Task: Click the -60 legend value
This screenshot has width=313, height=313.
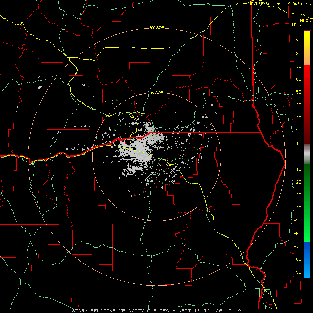Action: pyautogui.click(x=297, y=234)
